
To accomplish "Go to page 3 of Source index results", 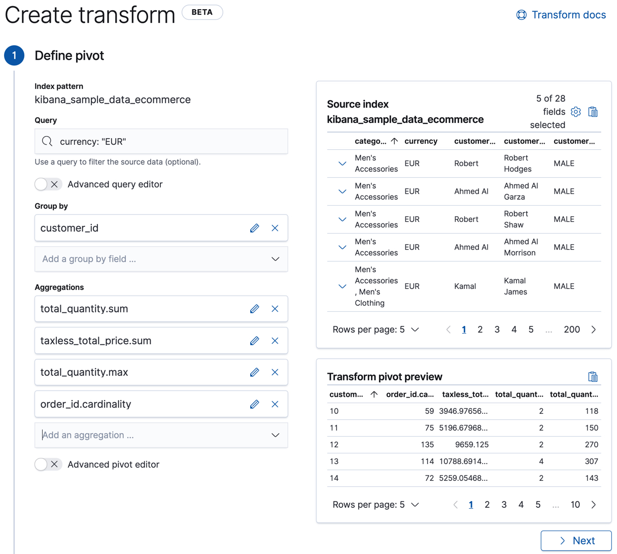I will coord(497,329).
